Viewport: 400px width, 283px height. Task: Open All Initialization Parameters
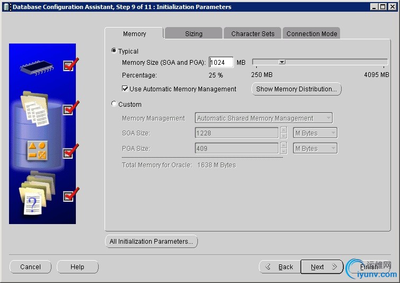coord(151,242)
